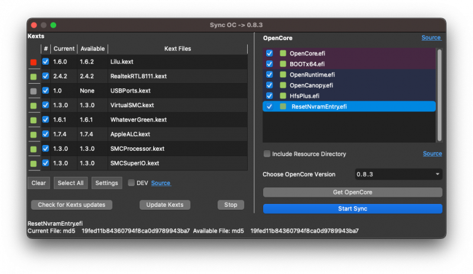Click green square icon next to OpenCore.efi
The width and height of the screenshot is (473, 274).
283,54
